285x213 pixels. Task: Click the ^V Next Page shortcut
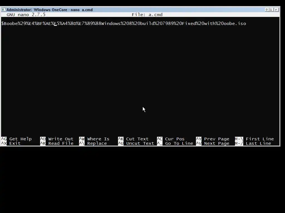[x=212, y=143]
